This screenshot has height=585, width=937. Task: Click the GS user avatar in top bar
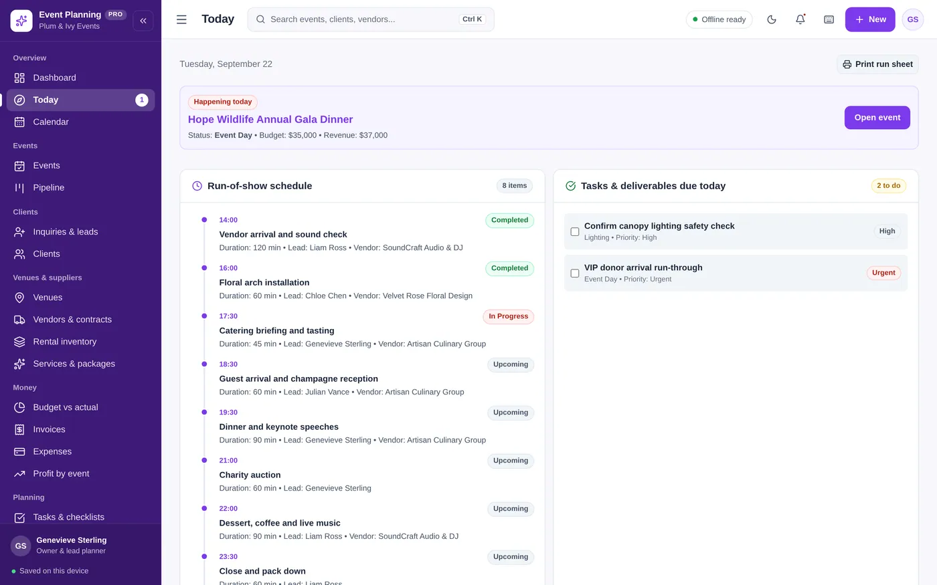pyautogui.click(x=913, y=19)
